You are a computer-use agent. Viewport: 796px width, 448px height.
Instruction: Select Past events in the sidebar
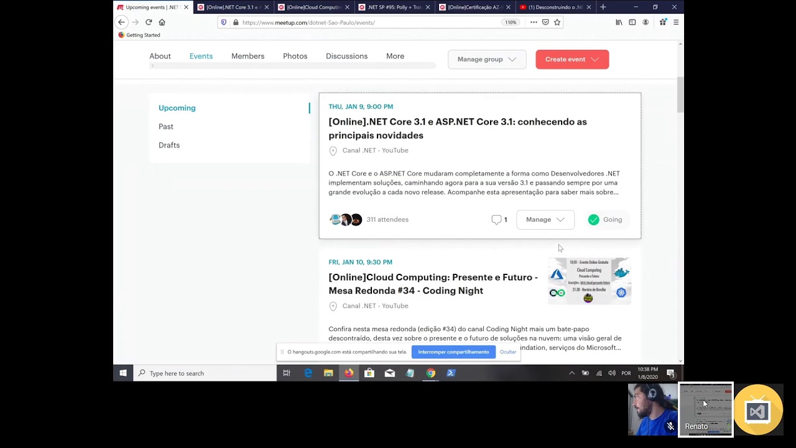click(166, 126)
